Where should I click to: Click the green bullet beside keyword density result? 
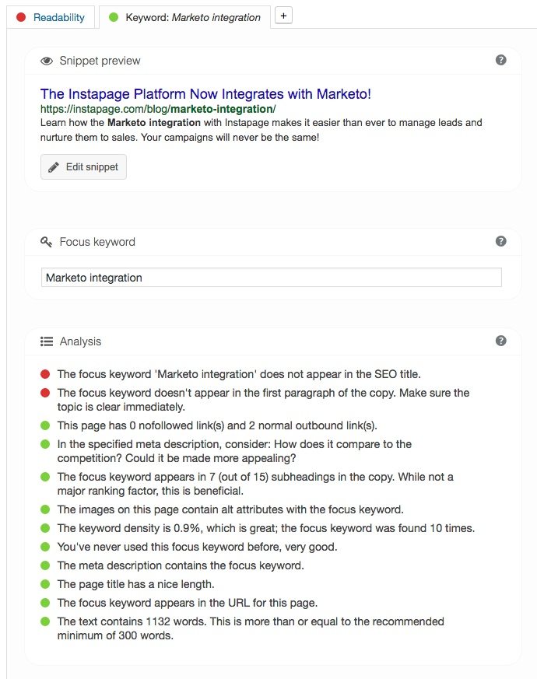[x=45, y=527]
